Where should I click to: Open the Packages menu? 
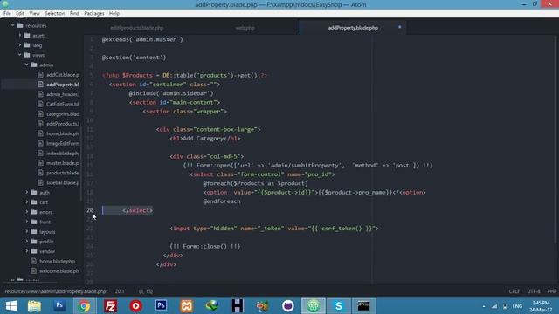pos(94,14)
